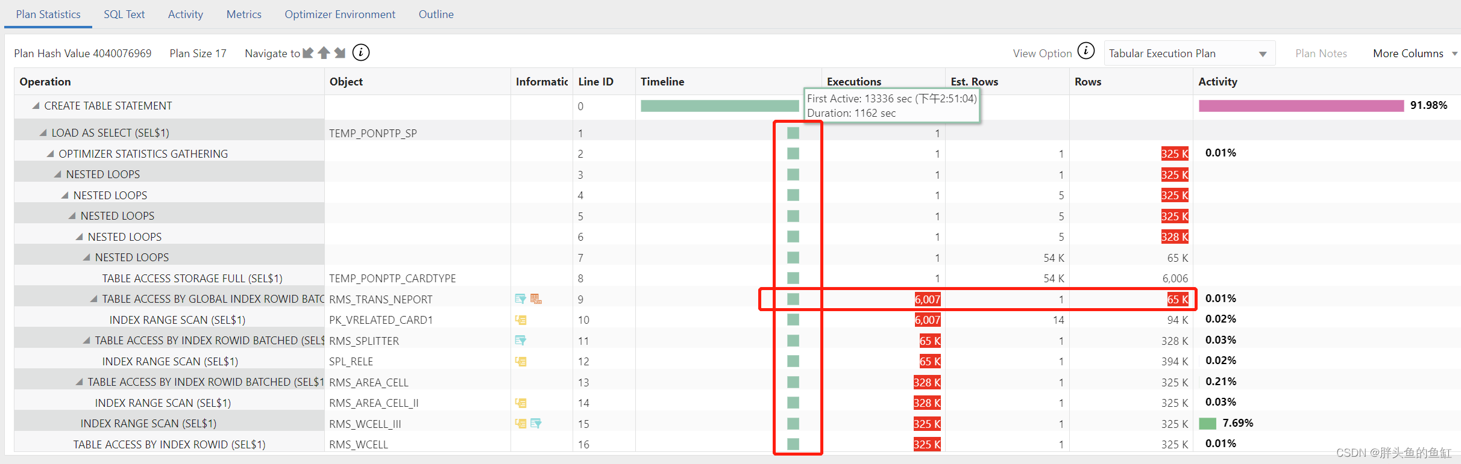1461x464 pixels.
Task: Collapse OPTIMIZER STATISTICS GATHERING node
Action: (x=51, y=154)
